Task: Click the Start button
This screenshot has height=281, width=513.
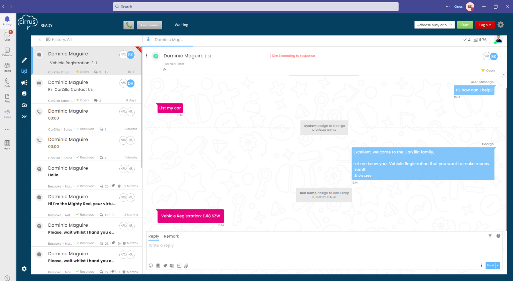Action: (x=465, y=25)
